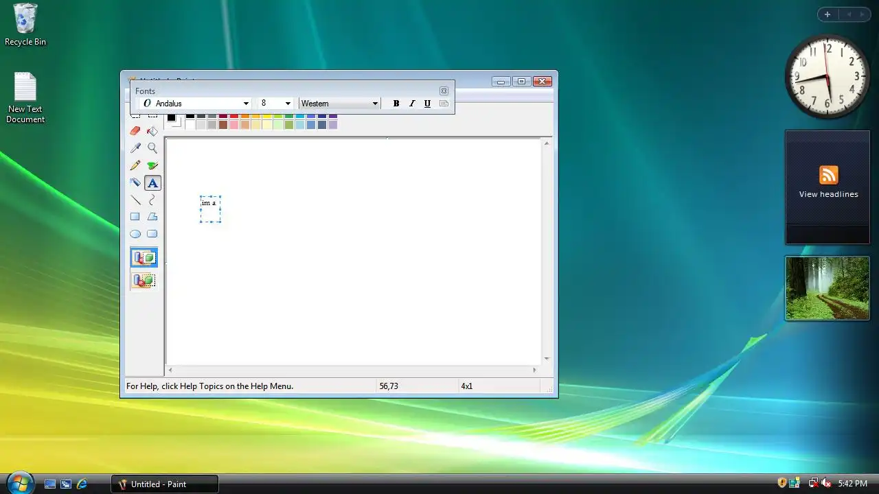Click the vertical scrollbar down arrow
879x494 pixels.
point(547,359)
